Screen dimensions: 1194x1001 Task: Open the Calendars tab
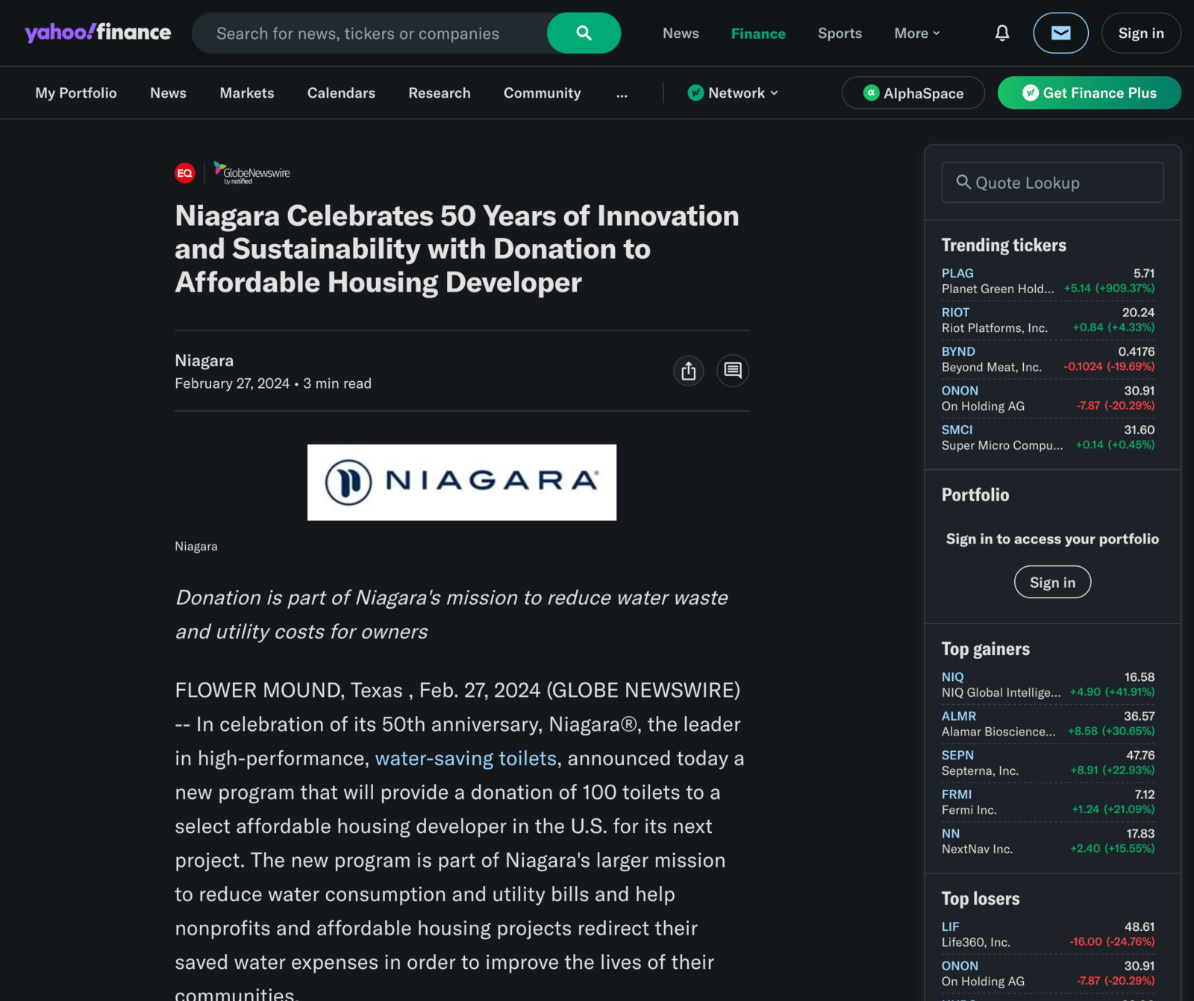pyautogui.click(x=341, y=92)
